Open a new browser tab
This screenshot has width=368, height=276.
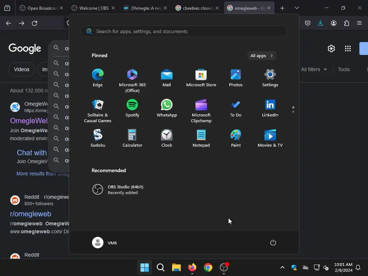pyautogui.click(x=282, y=8)
